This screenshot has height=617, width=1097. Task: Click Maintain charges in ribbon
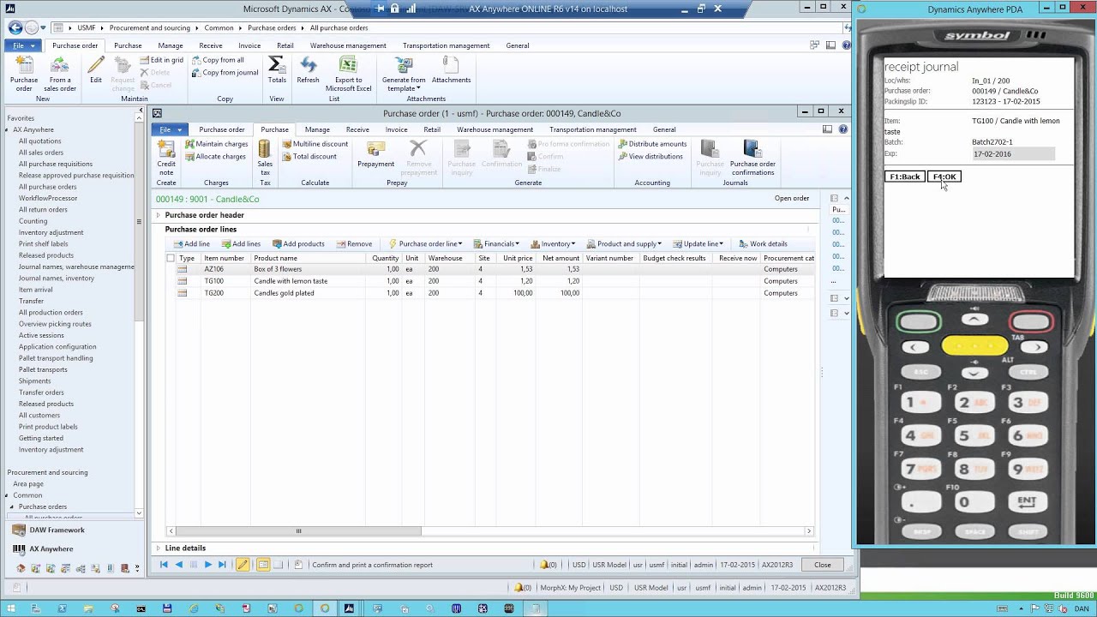click(216, 144)
